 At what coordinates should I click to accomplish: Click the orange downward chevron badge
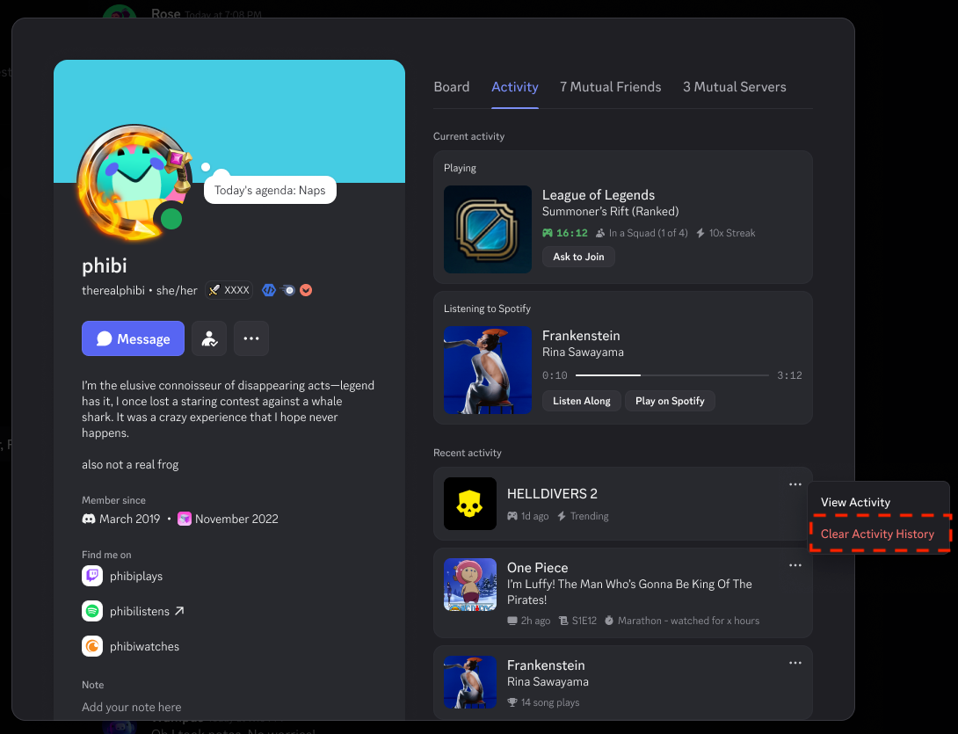point(306,290)
